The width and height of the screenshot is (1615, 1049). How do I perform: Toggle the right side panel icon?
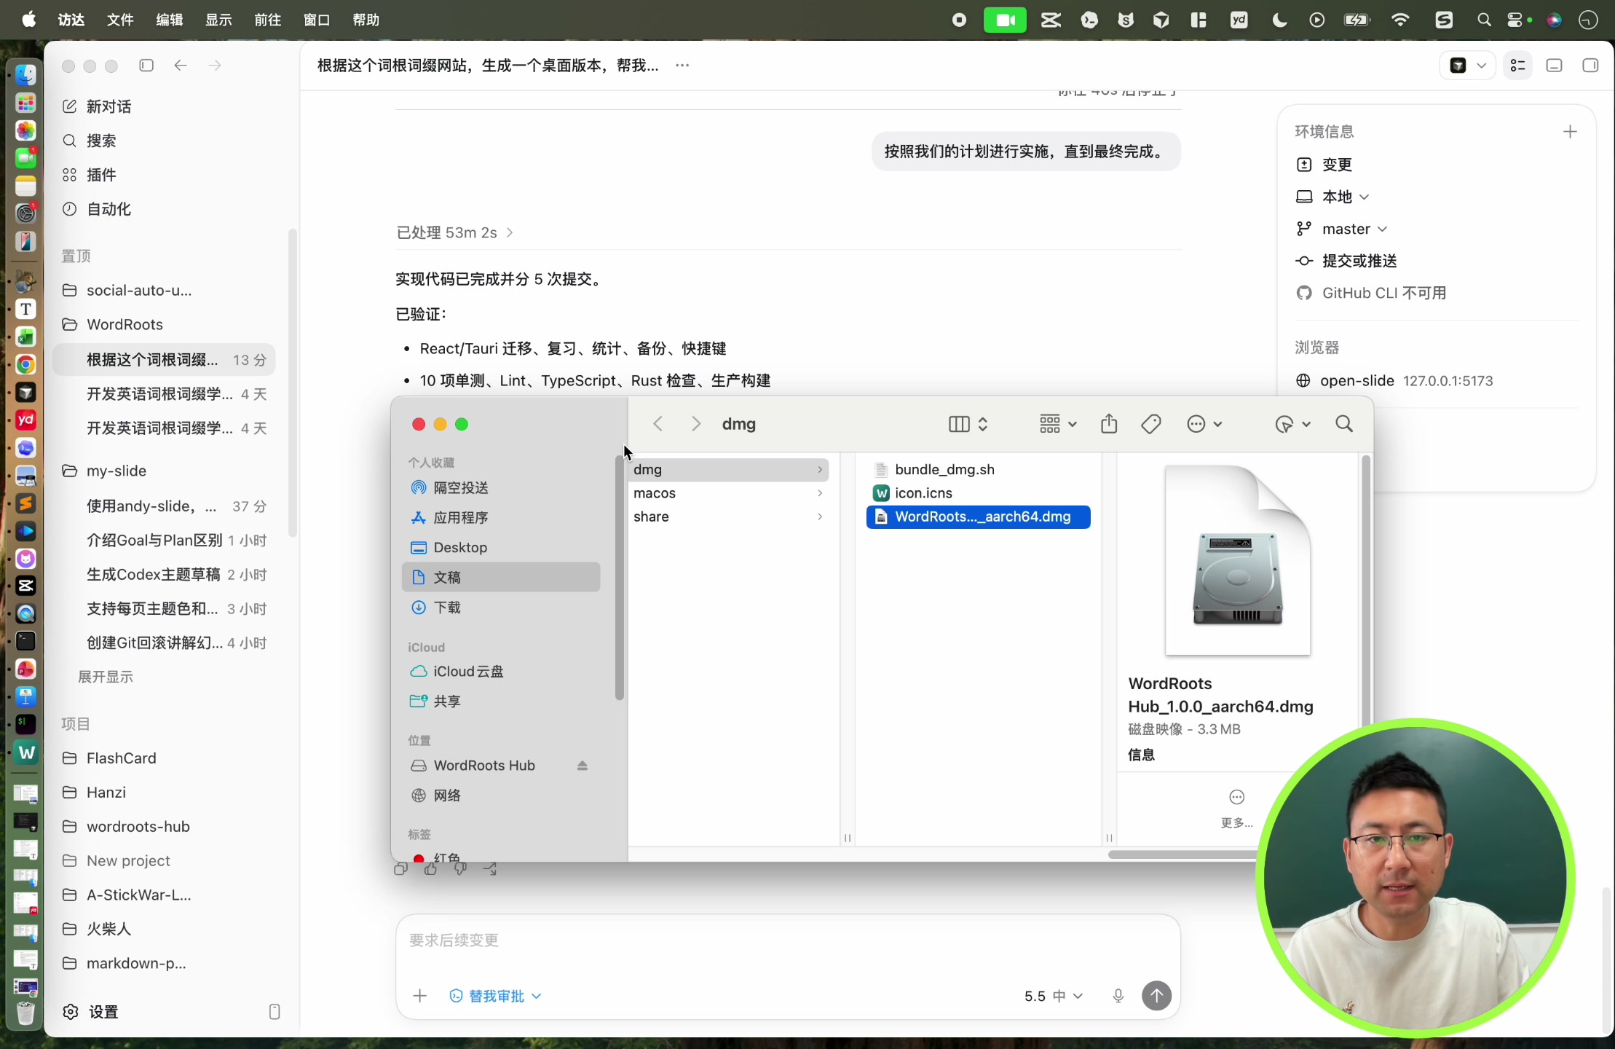coord(1590,66)
